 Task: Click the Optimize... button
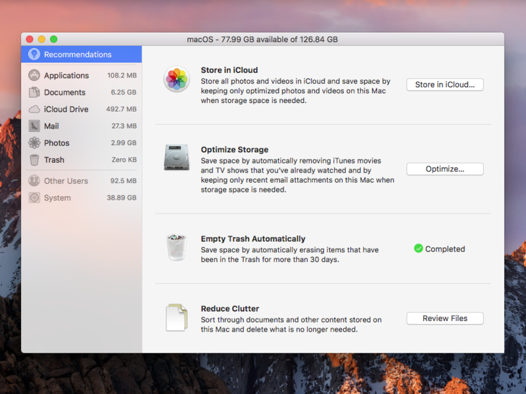[445, 169]
